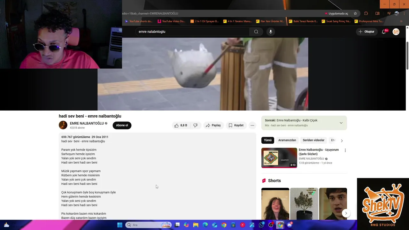Click the '659.767 görüntüleme 29 Oca 2011' text
The width and height of the screenshot is (409, 230).
85,137
